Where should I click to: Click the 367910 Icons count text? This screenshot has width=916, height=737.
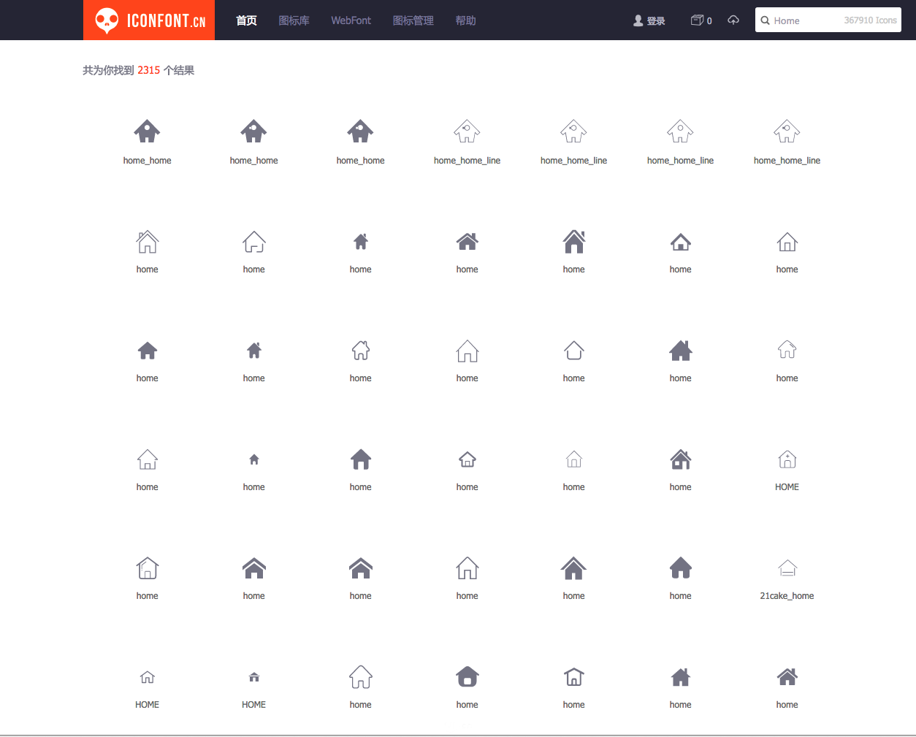click(870, 20)
